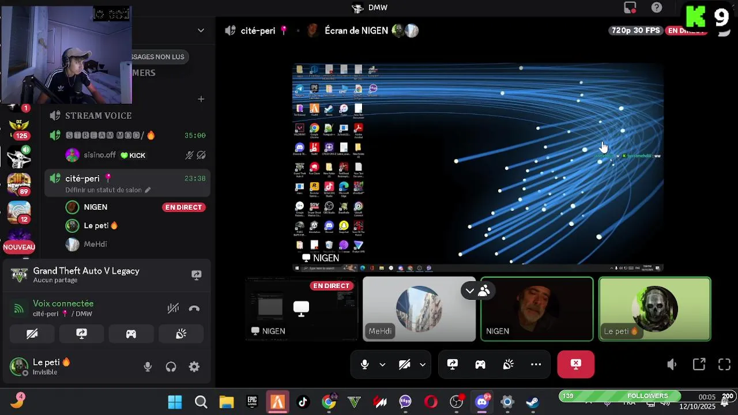This screenshot has width=738, height=415.
Task: Collapse participants row chevron
Action: 470,291
